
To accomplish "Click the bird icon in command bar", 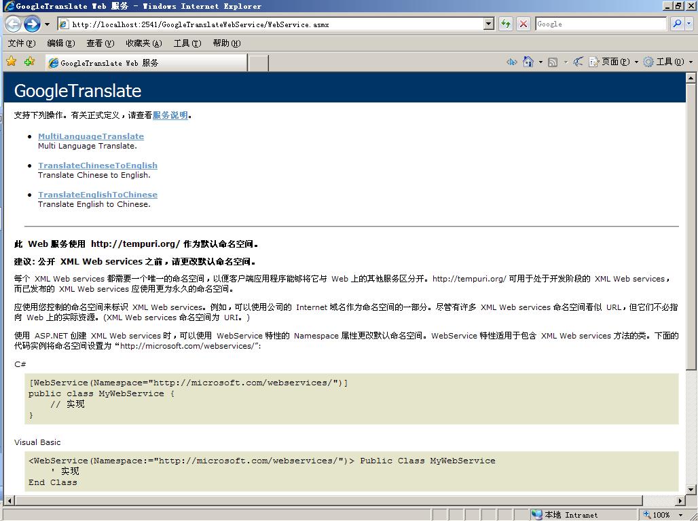I will click(578, 62).
